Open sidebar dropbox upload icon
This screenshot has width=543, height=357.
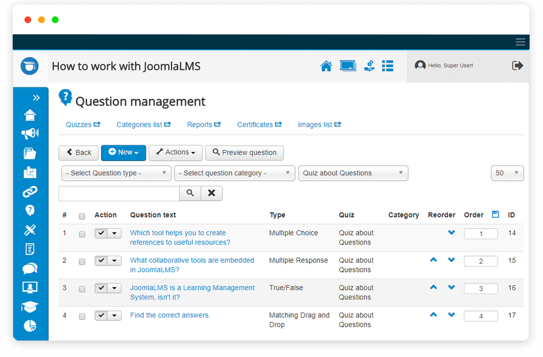point(30,172)
